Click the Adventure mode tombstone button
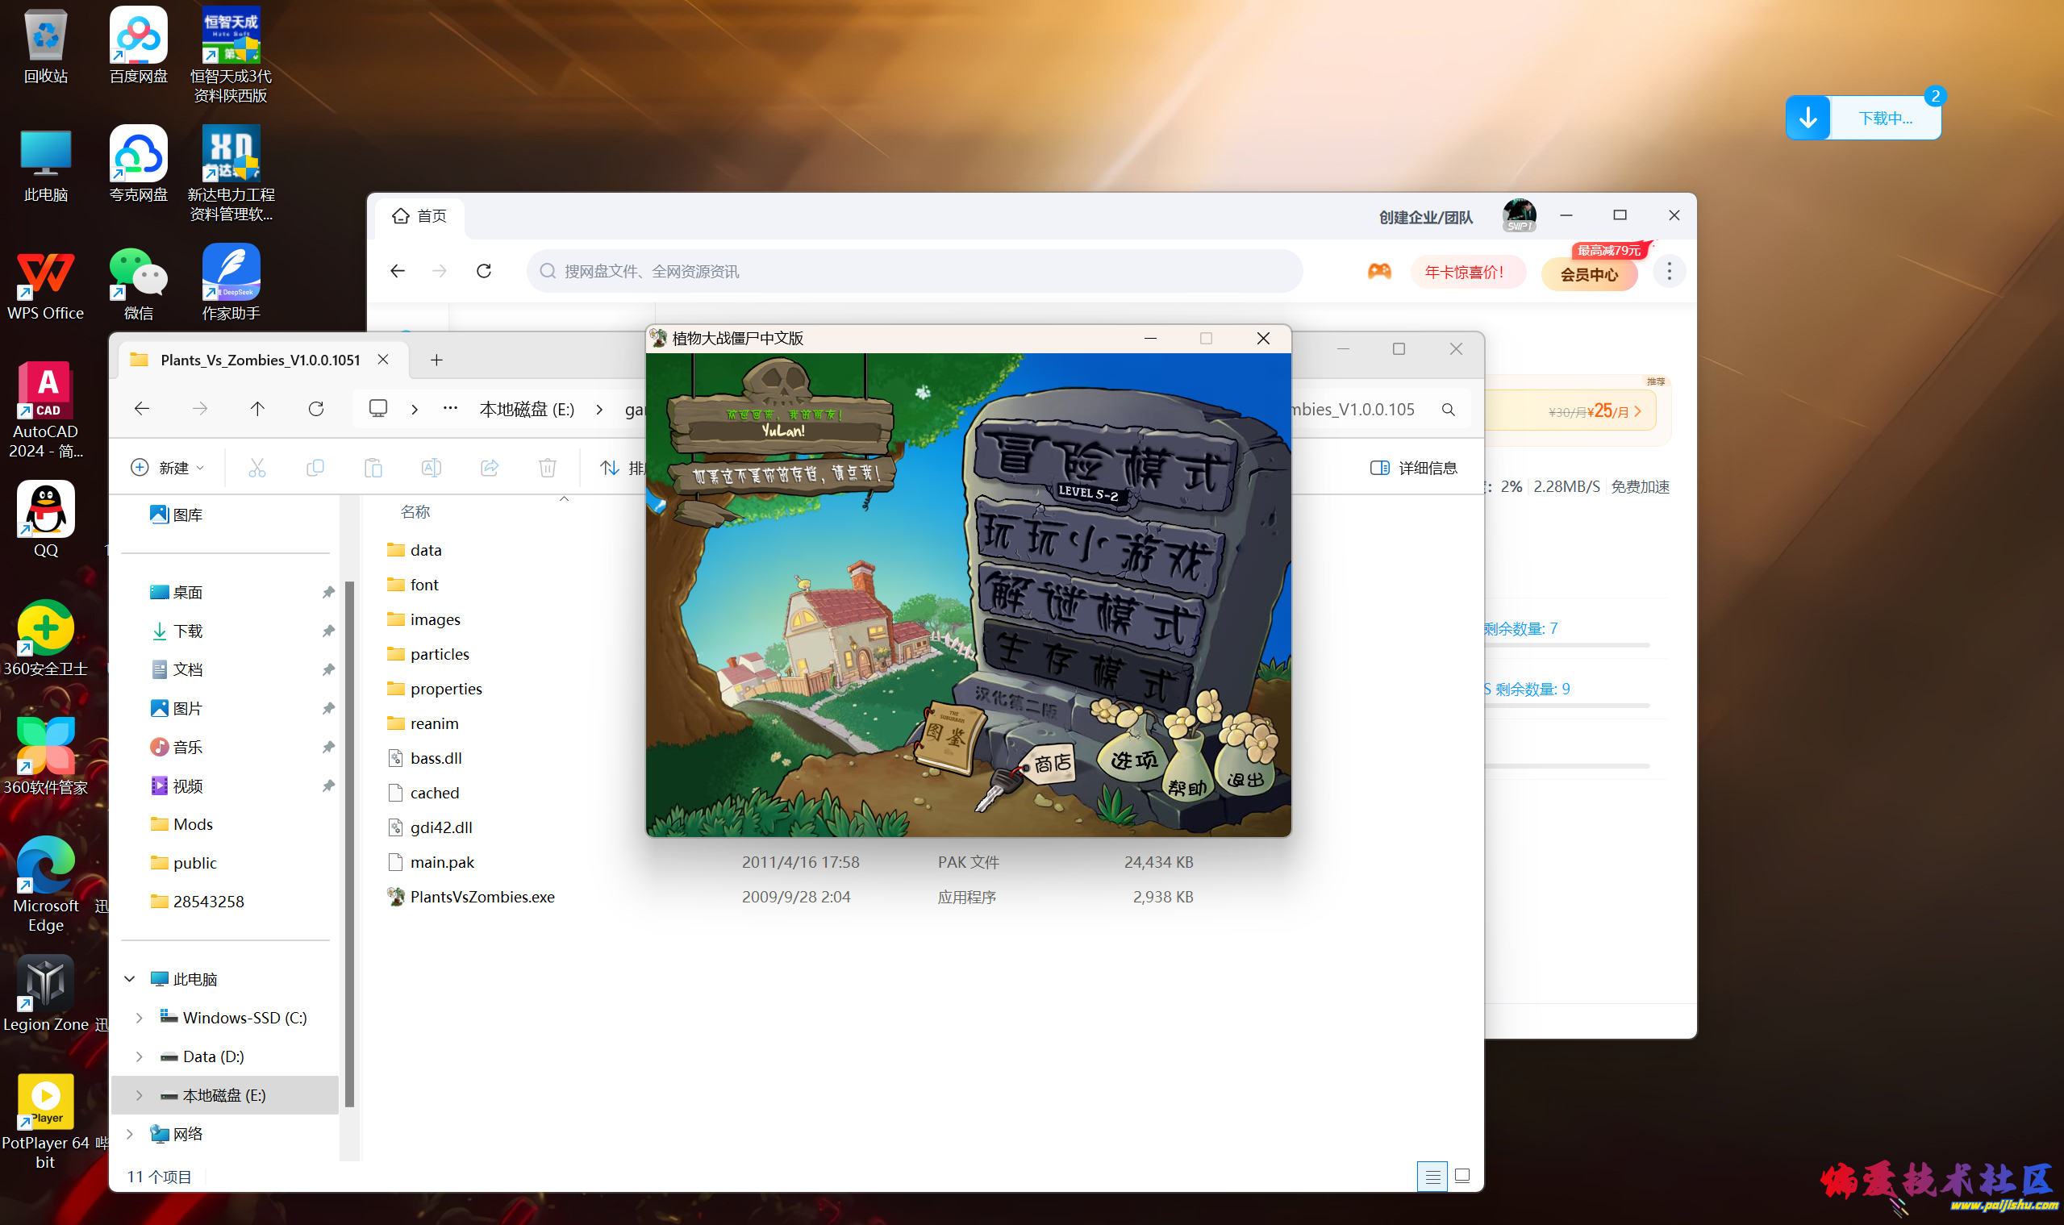2064x1225 pixels. (x=1107, y=464)
